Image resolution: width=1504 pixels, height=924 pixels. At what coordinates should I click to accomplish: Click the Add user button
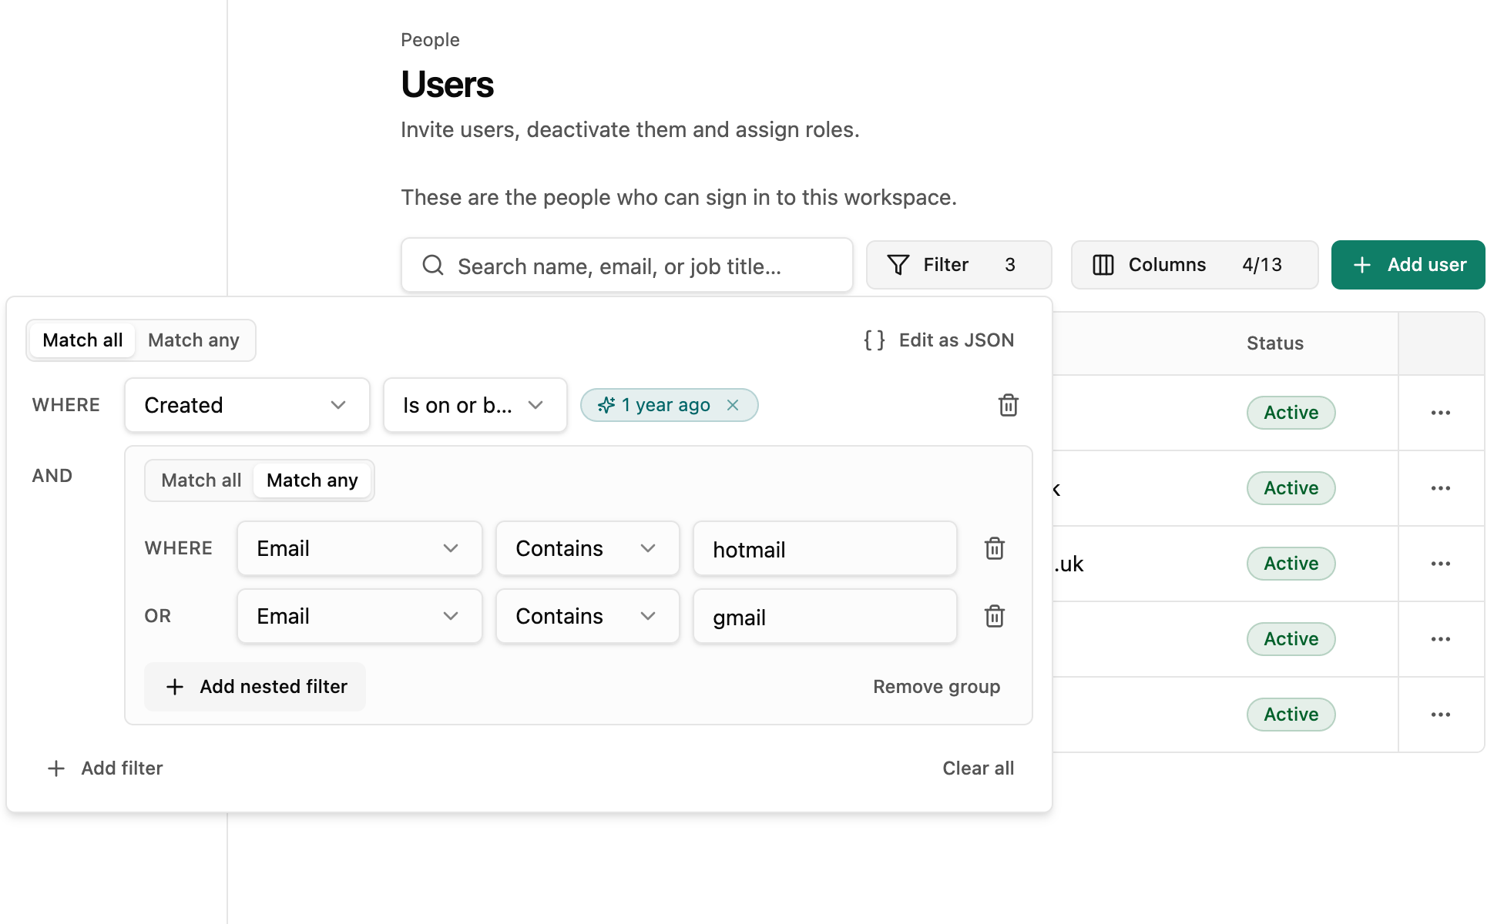pos(1408,265)
